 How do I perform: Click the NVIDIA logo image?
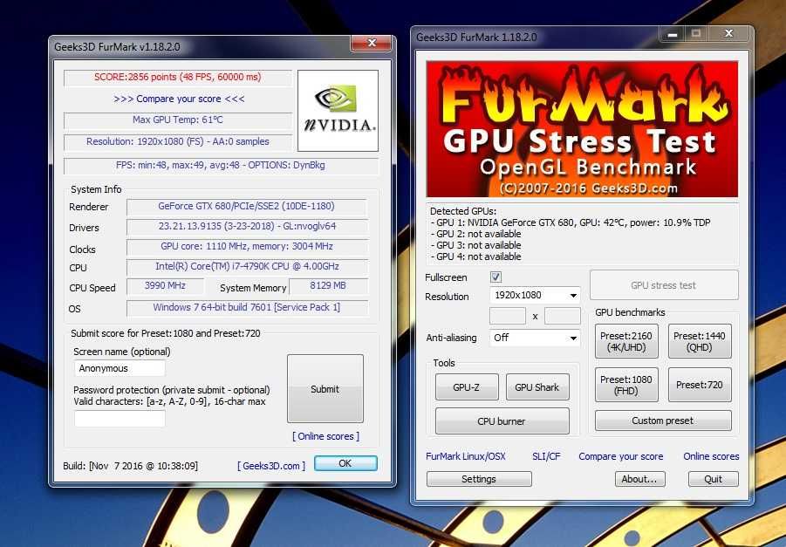click(338, 110)
